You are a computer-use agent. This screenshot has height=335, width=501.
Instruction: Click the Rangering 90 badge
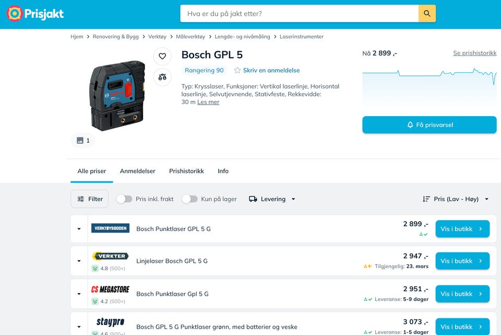click(x=204, y=71)
